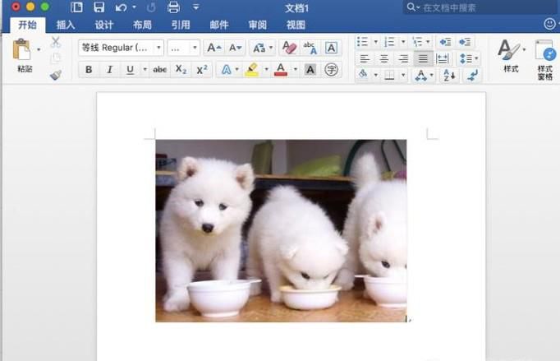Justify text alignment
This screenshot has width=560, height=361.
(x=423, y=58)
